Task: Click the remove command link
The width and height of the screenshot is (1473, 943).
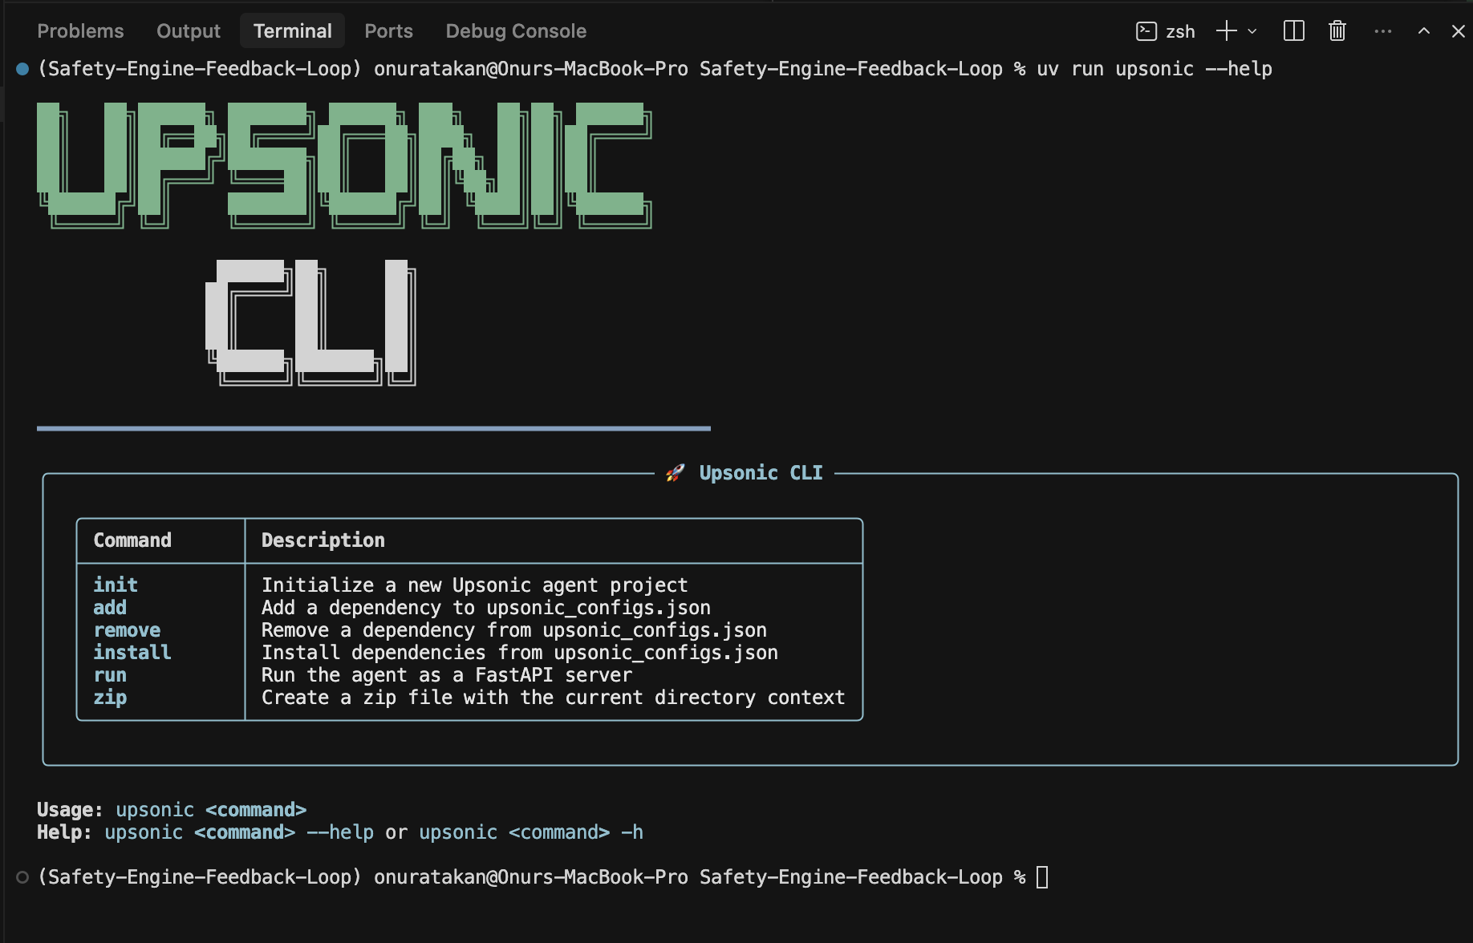Action: 126,629
